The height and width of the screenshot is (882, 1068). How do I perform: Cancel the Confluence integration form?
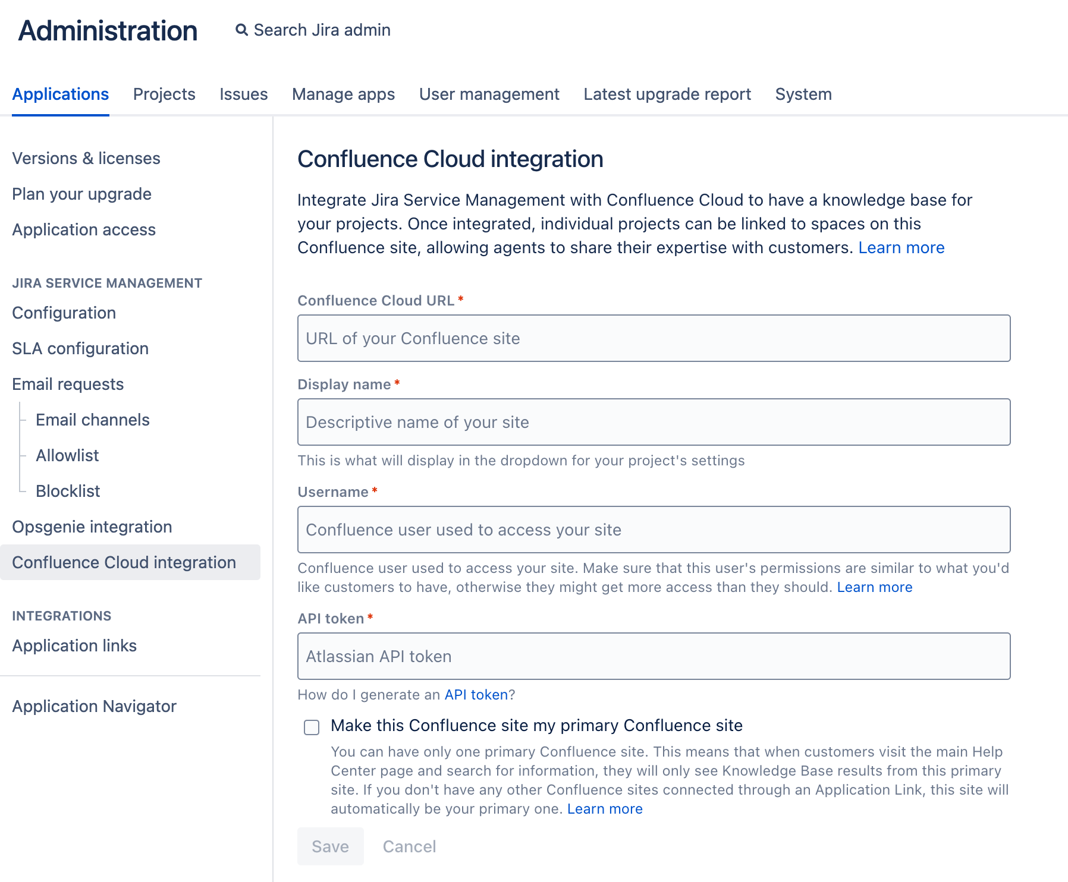pyautogui.click(x=409, y=846)
